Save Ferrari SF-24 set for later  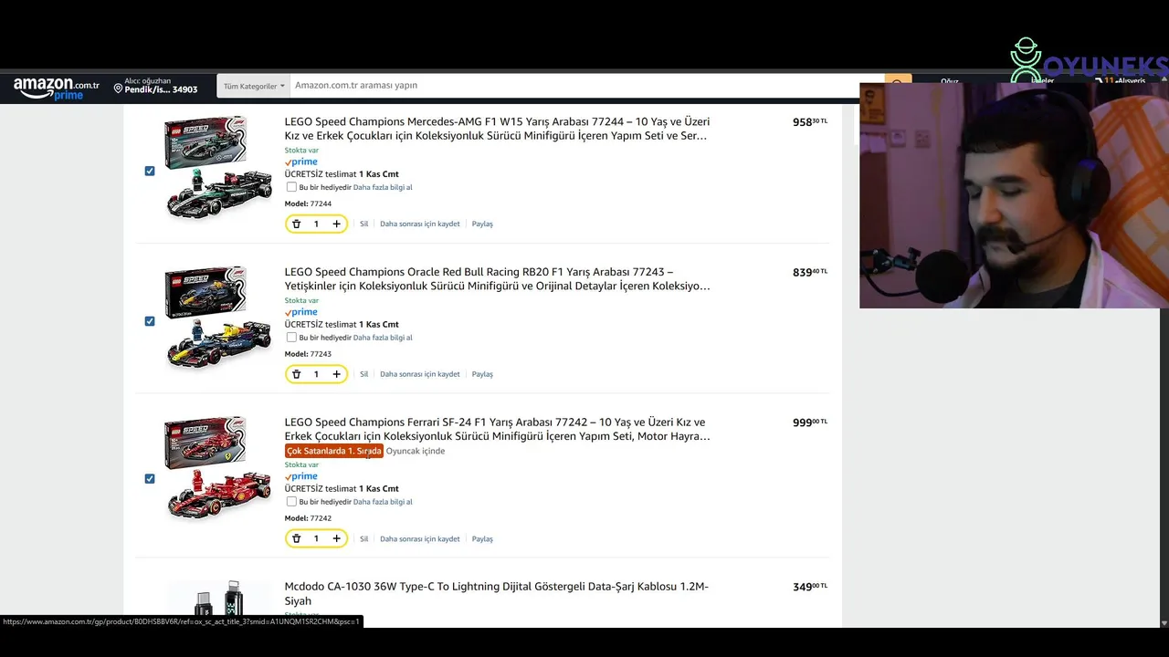pos(420,538)
